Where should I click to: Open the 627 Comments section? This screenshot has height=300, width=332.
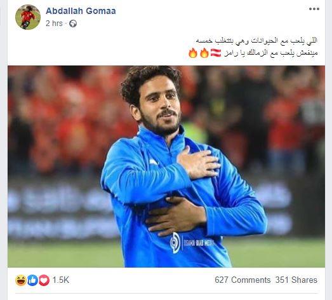[242, 280]
